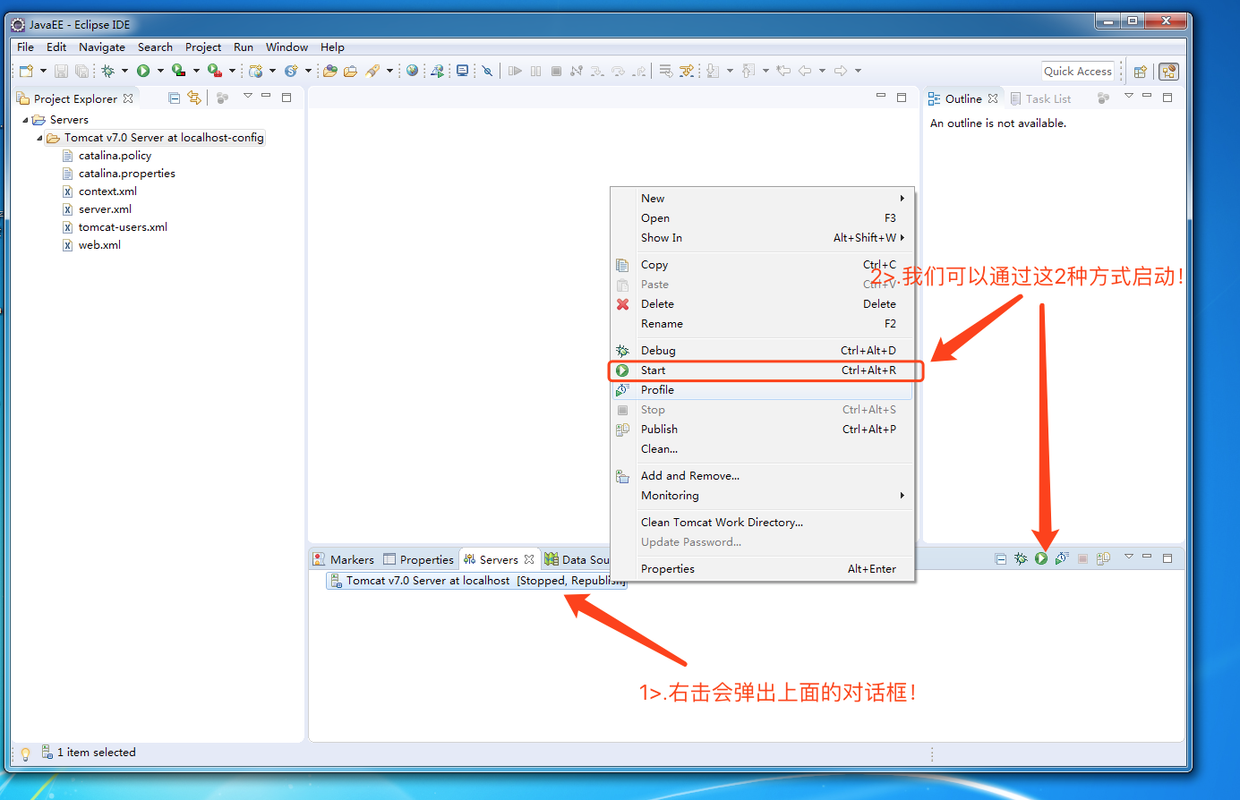1240x800 pixels.
Task: Toggle Link with Editor in Project Explorer
Action: [x=194, y=98]
